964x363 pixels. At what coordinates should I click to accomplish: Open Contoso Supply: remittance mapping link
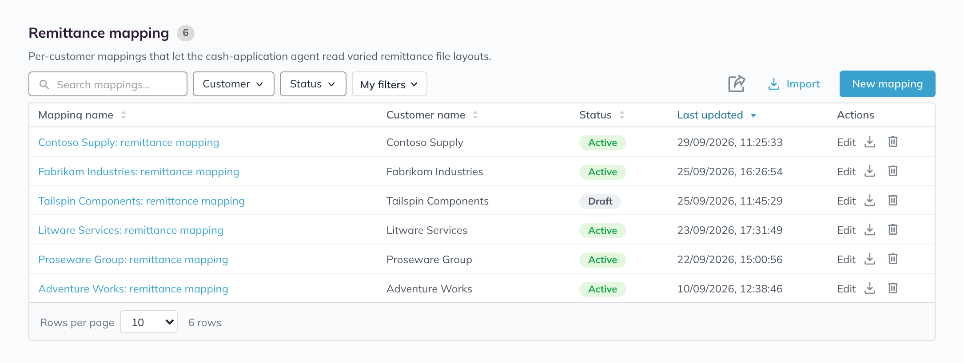pos(129,142)
